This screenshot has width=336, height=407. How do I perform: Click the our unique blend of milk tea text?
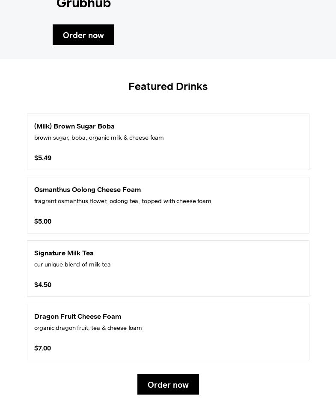(72, 264)
